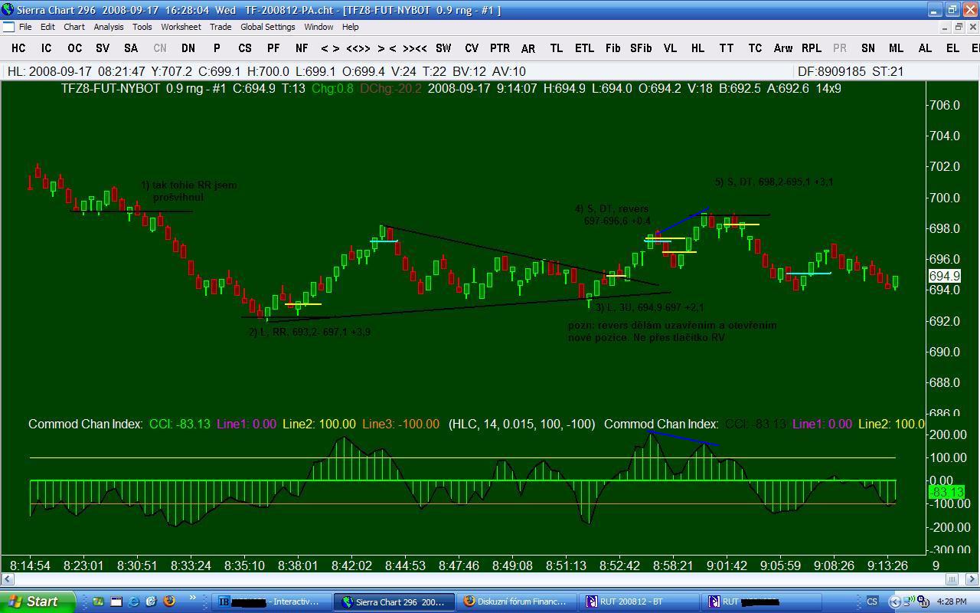Open the Trade menu
This screenshot has height=613, width=980.
[x=220, y=27]
